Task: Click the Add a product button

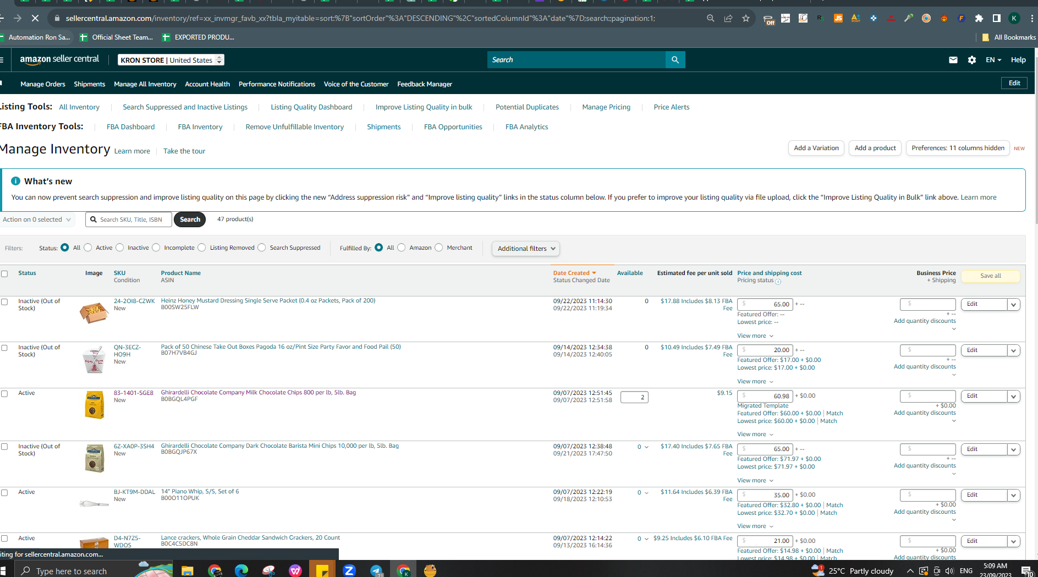Action: [x=875, y=148]
